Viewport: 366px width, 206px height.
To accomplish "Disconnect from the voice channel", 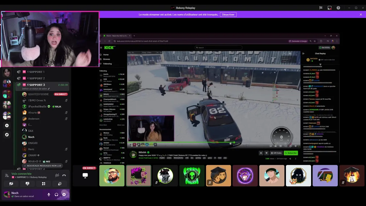I will [64, 175].
